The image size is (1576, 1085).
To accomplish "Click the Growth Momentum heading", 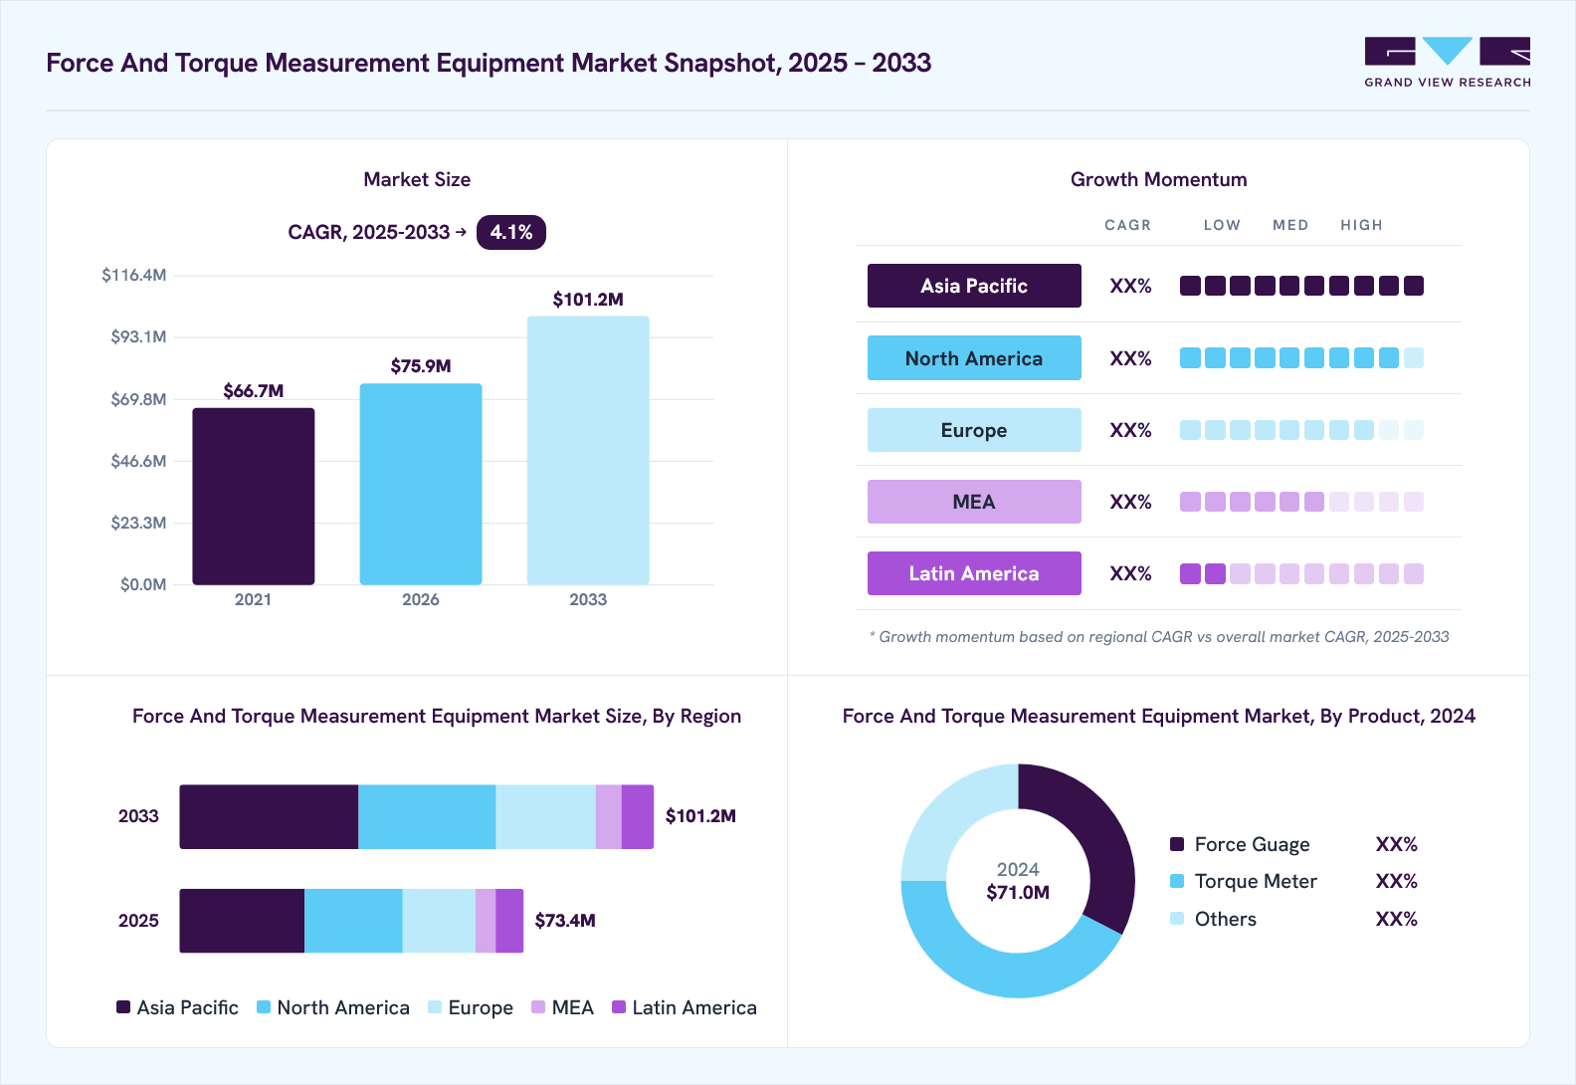I will pos(1158,179).
